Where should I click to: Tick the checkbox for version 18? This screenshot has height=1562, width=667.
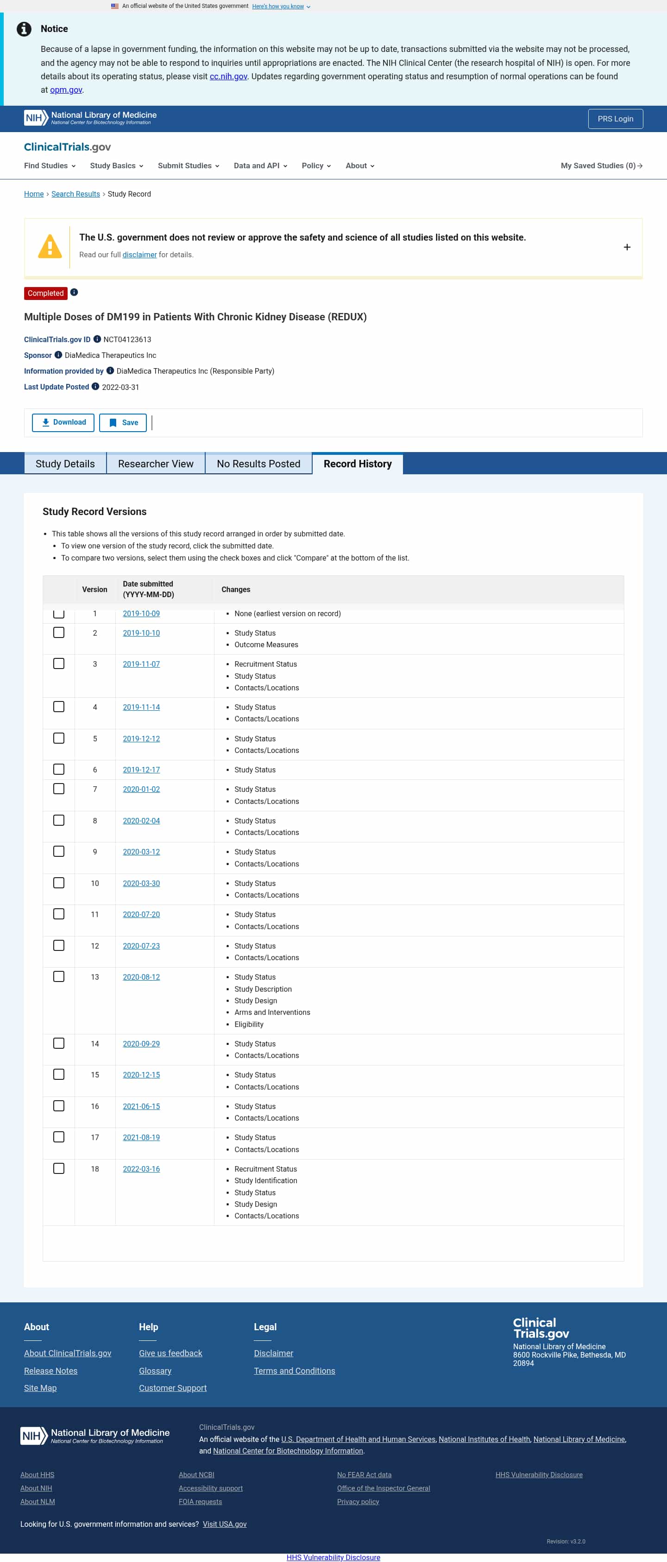coord(59,1168)
